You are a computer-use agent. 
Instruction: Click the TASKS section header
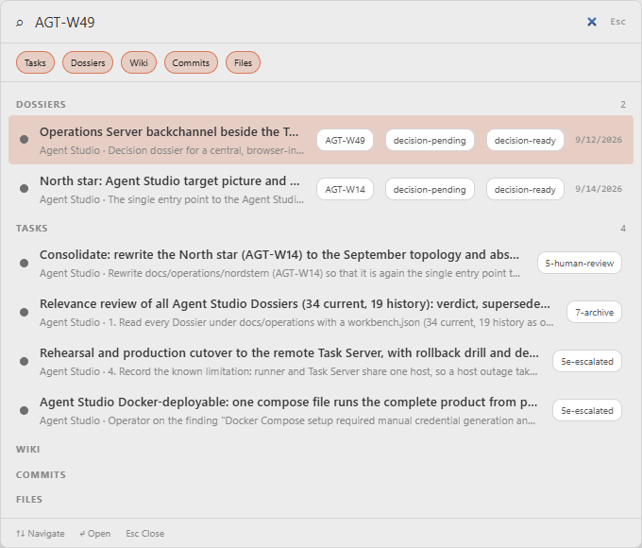(x=32, y=229)
